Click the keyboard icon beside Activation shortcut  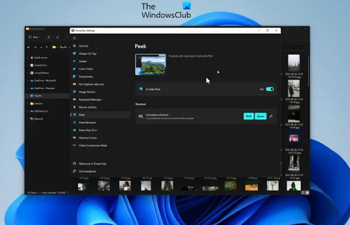coord(140,116)
